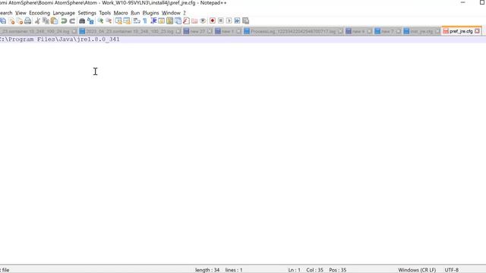Click the Java jre1.8.0_341 path text

59,39
